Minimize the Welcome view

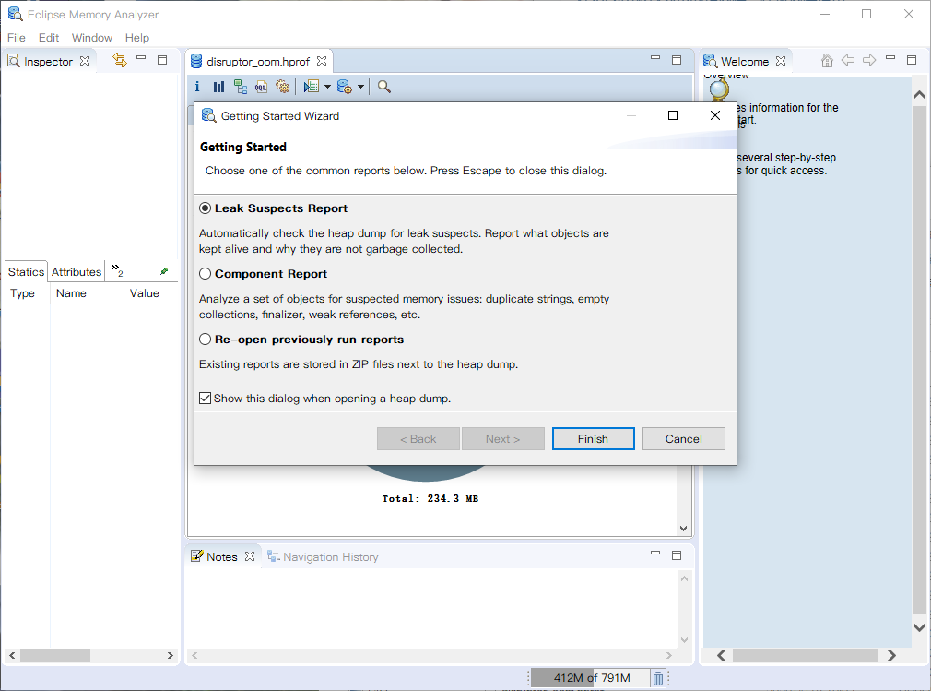[x=890, y=57]
